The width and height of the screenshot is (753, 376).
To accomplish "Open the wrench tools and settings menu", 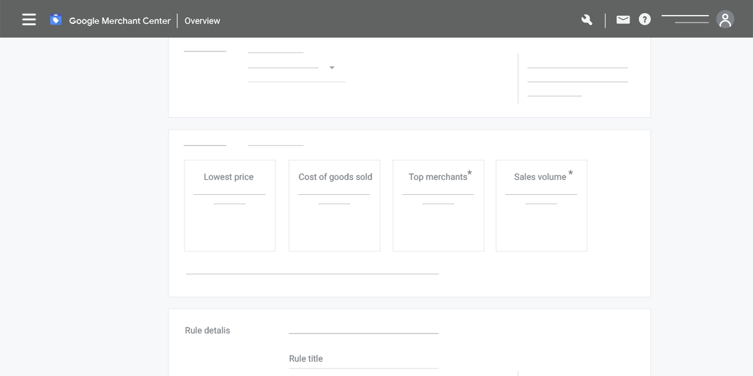I will (x=587, y=20).
